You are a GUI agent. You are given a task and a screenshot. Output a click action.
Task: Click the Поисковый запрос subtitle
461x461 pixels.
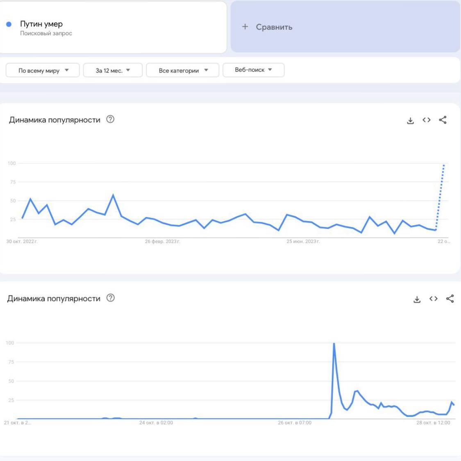coord(46,33)
